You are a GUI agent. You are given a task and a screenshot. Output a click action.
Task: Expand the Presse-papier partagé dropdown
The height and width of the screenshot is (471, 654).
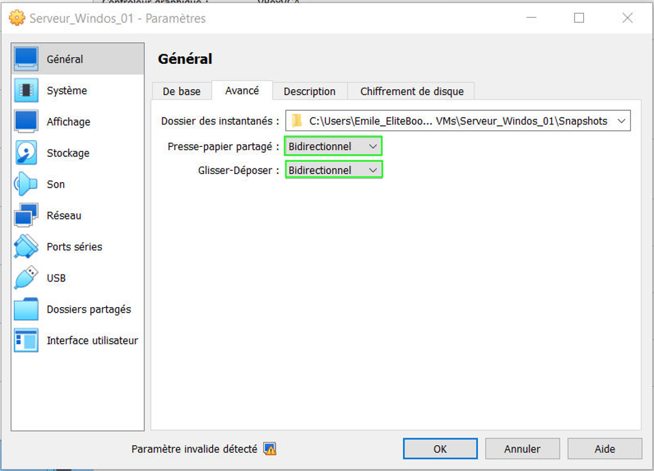coord(333,146)
